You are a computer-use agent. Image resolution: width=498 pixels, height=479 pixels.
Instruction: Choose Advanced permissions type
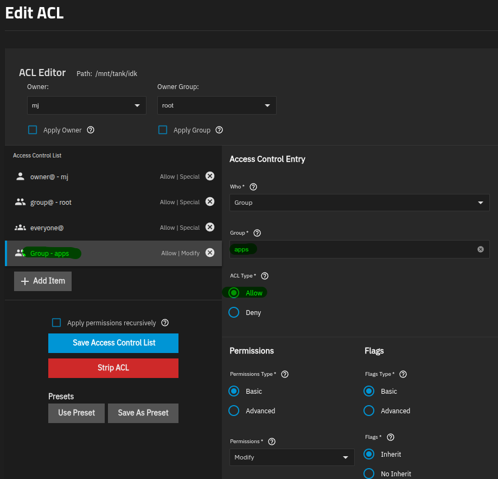click(x=234, y=411)
